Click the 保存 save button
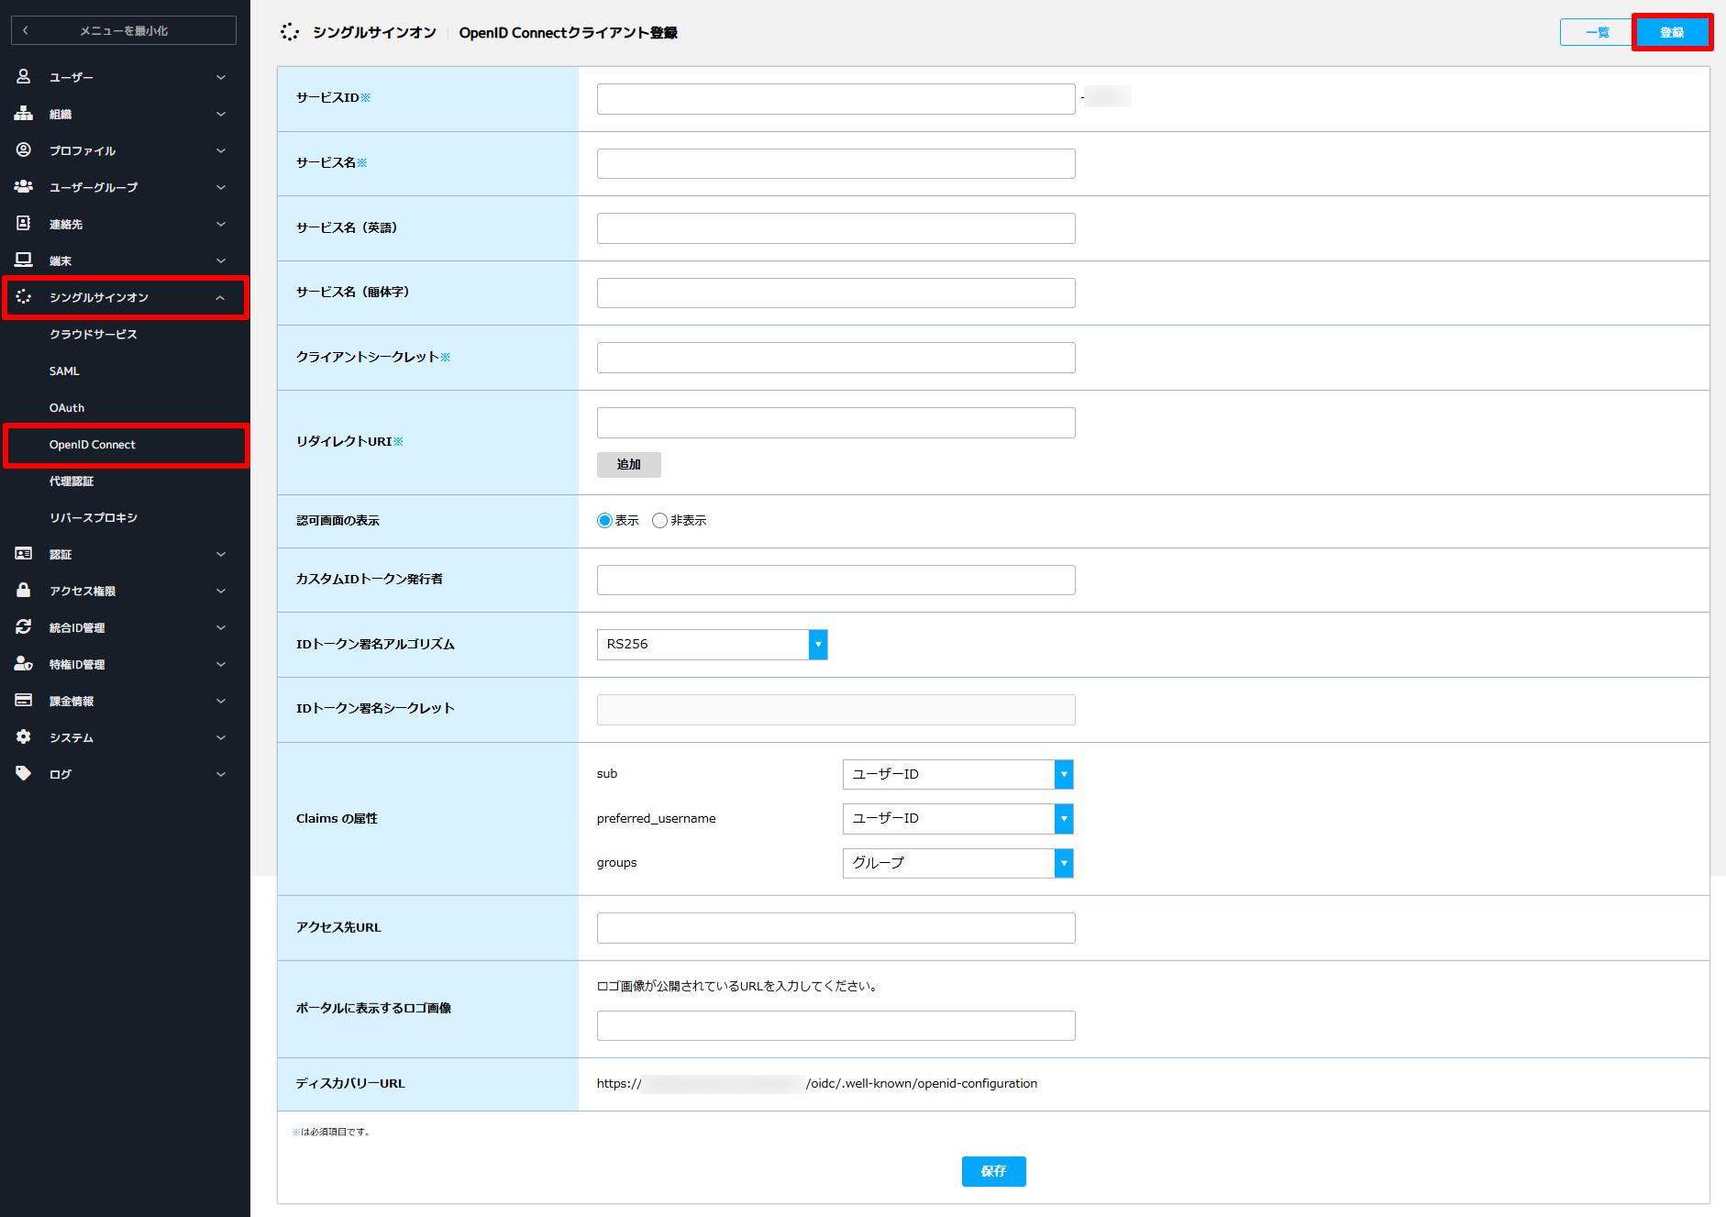Screen dimensions: 1726x1217 994,1171
